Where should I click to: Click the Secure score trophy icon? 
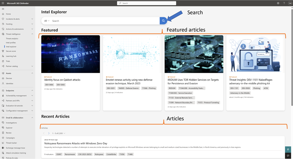[3, 51]
